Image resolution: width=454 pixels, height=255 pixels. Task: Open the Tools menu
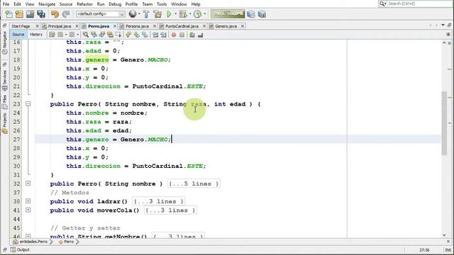162,4
